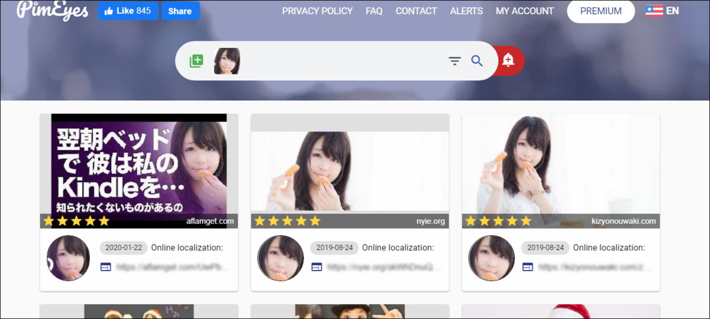Click the web page icon beside the aflamget.com URL
The image size is (710, 319).
(106, 267)
